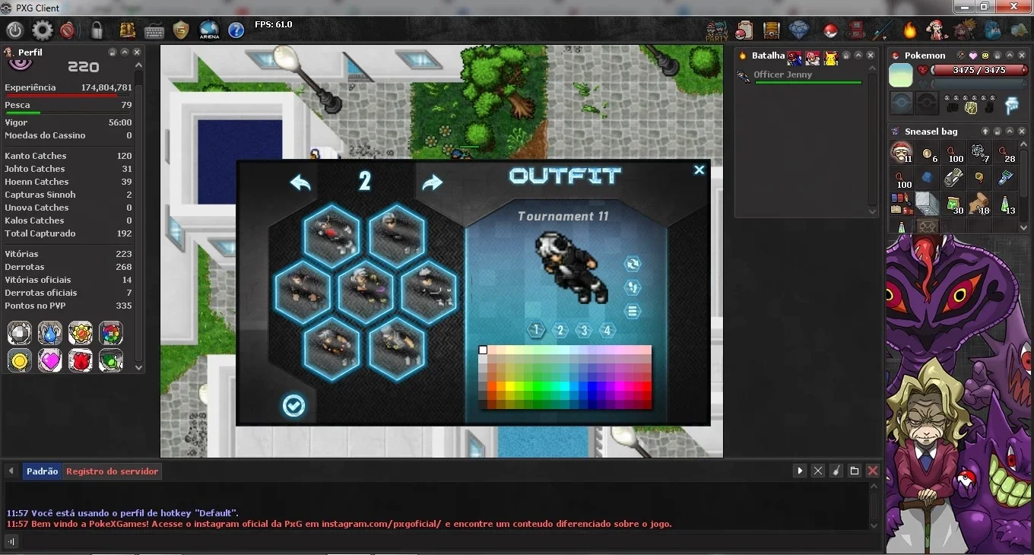Select the water drop badge in Perfil

point(50,333)
